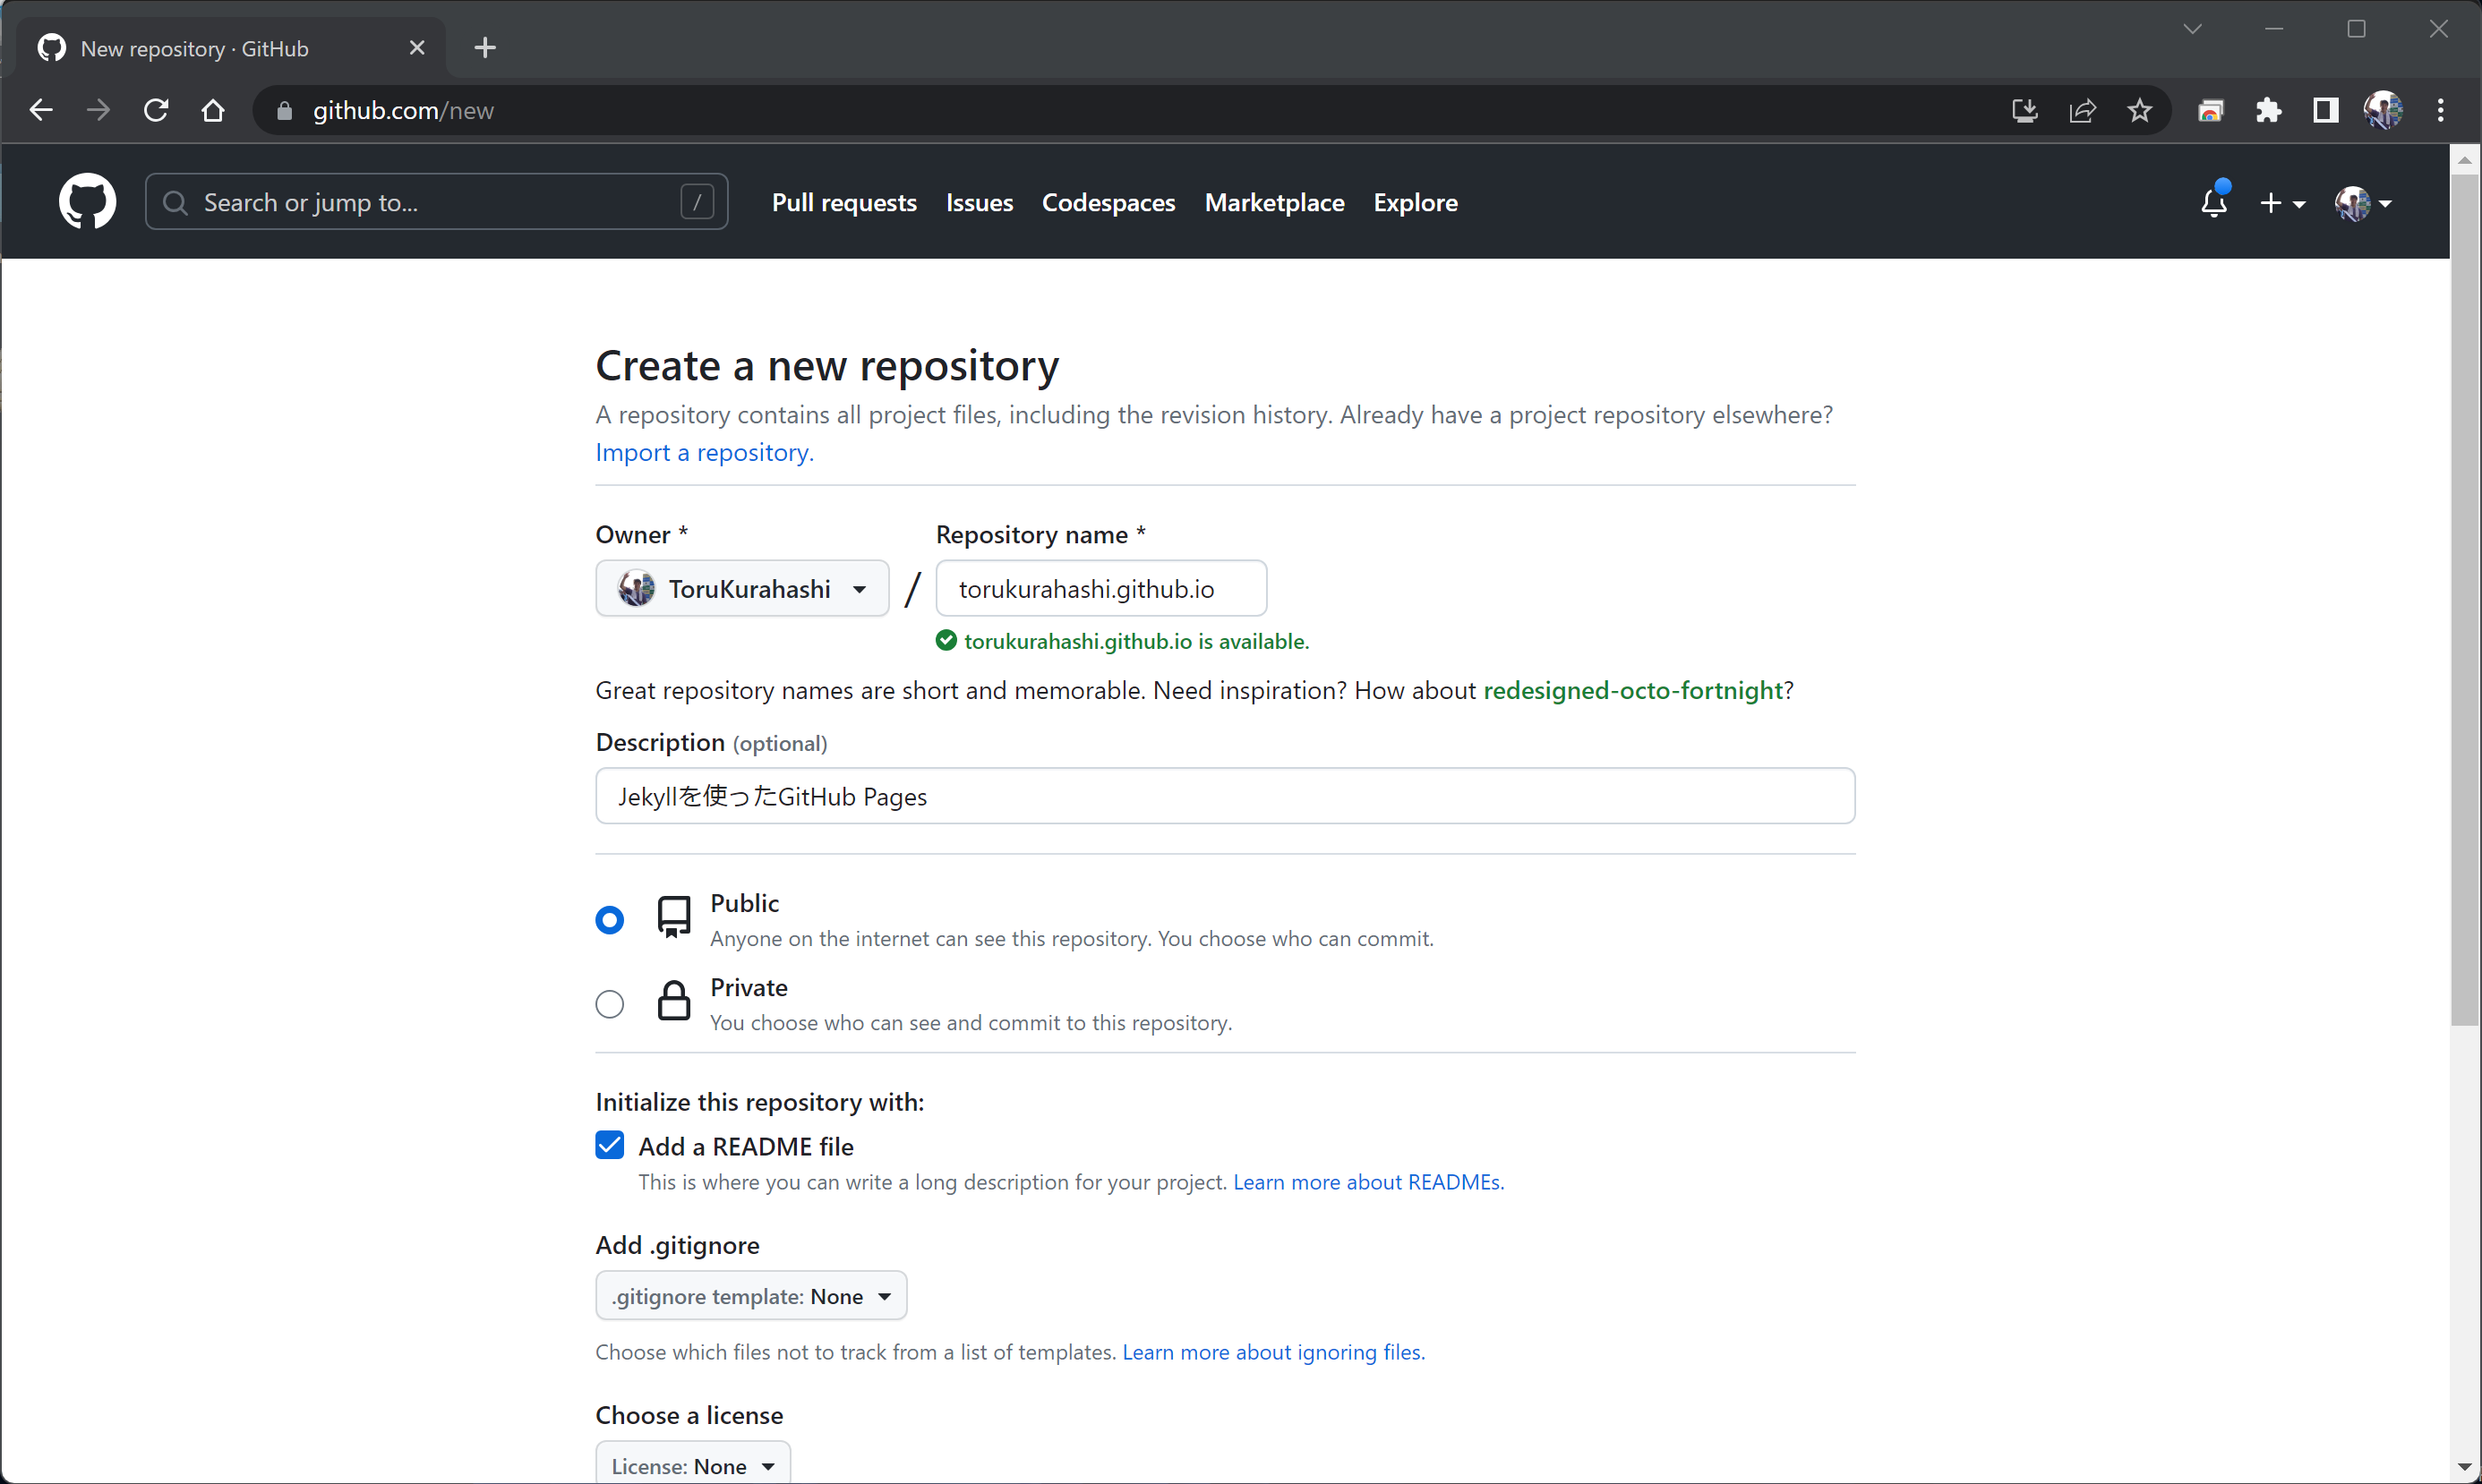
Task: Go back with the browser back arrow
Action: [41, 110]
